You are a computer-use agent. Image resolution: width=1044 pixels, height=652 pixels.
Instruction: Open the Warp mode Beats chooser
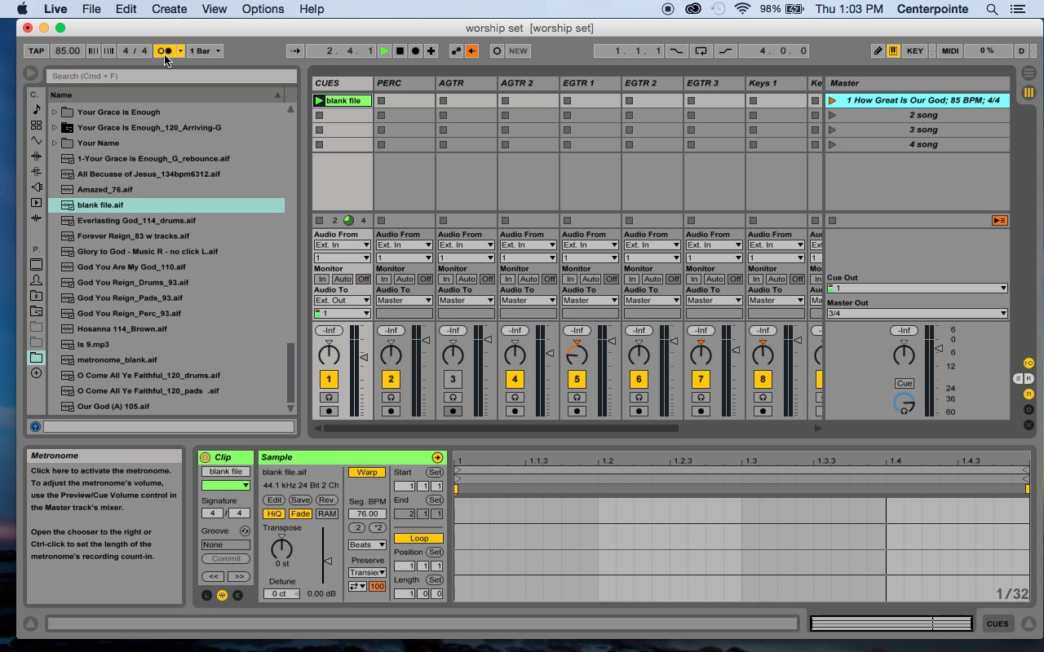(x=367, y=545)
